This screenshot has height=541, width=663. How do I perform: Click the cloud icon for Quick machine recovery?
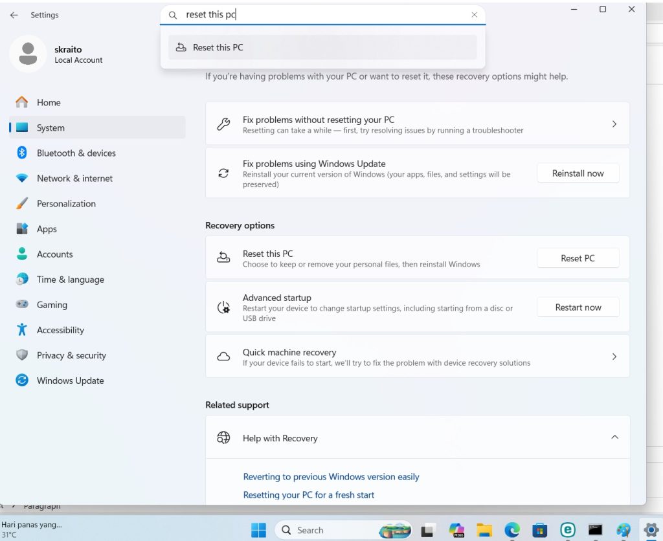[x=223, y=357]
